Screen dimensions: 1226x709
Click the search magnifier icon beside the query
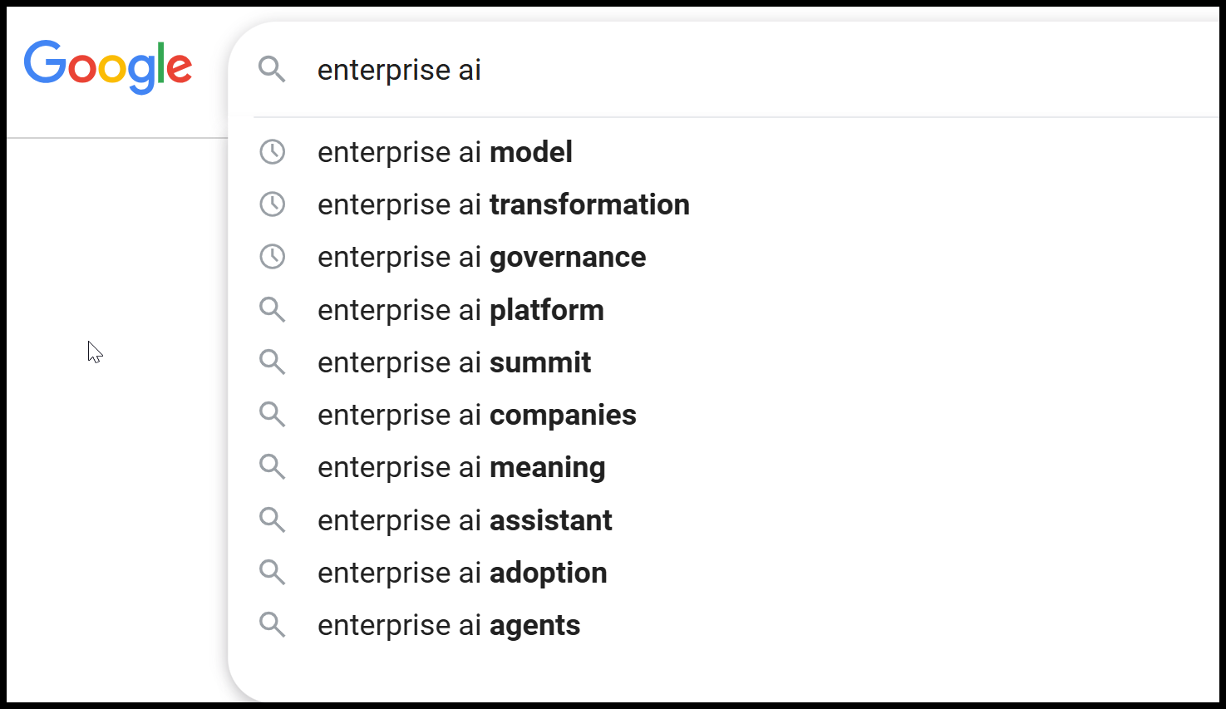272,69
